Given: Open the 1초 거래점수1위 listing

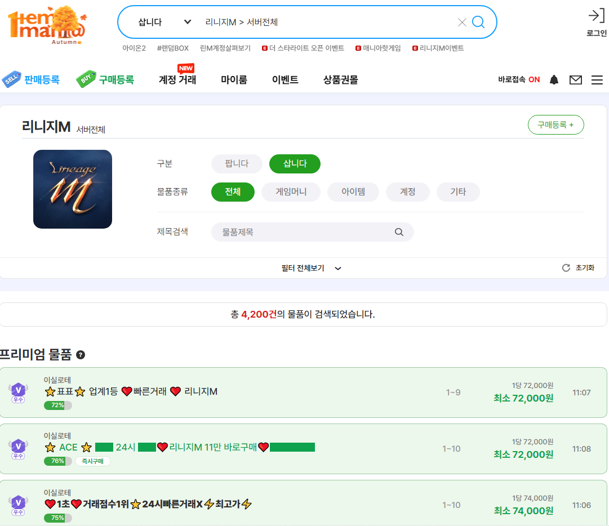Looking at the screenshot, I should (x=148, y=504).
